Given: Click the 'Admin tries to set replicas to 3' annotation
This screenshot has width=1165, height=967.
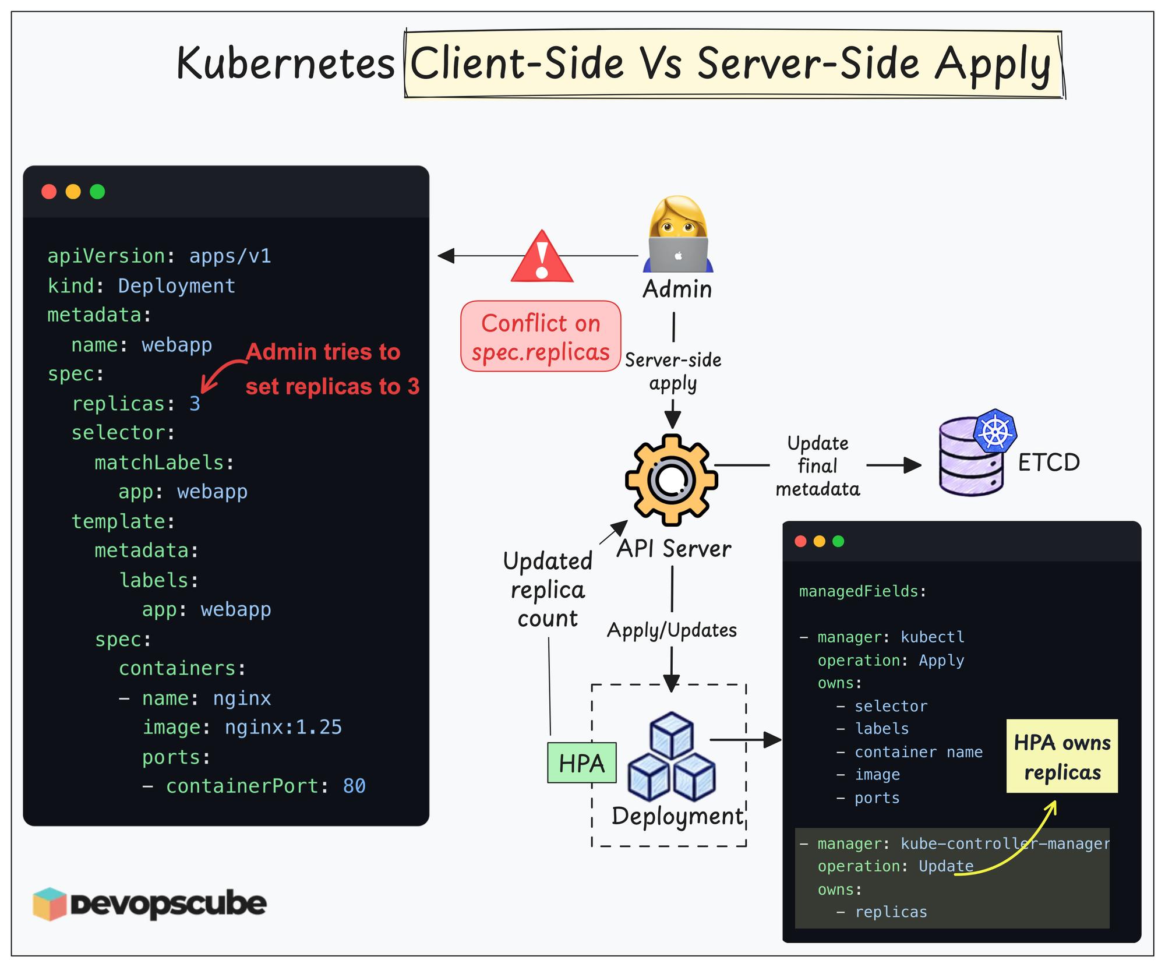Looking at the screenshot, I should (332, 369).
